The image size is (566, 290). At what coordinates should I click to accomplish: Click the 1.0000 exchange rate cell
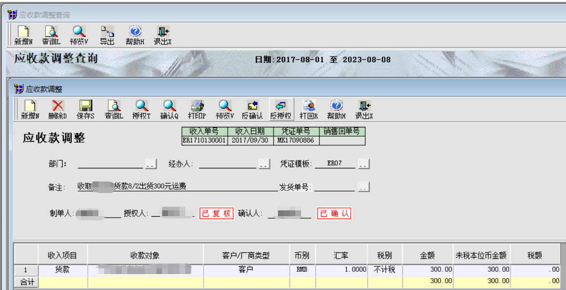coord(342,270)
